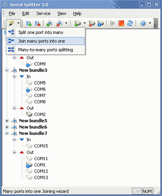This screenshot has width=162, height=196.
Task: Click the COM1 port icon with info badge
Action: pos(29,165)
